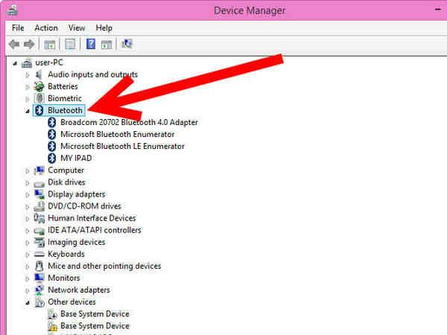Collapse the Other devices node

(28, 302)
